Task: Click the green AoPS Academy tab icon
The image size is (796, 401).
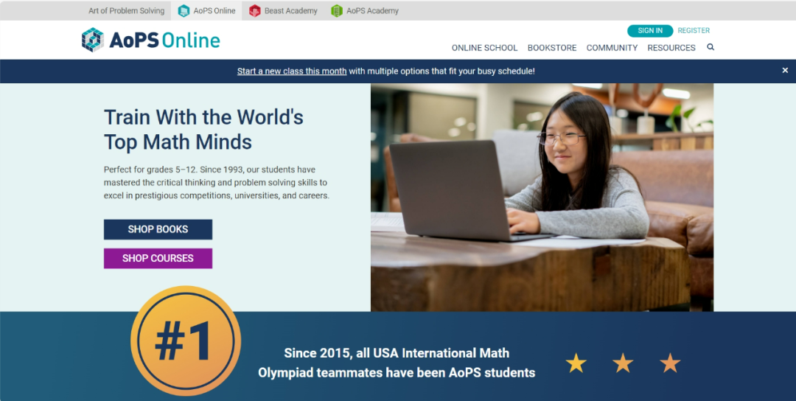Action: (337, 11)
